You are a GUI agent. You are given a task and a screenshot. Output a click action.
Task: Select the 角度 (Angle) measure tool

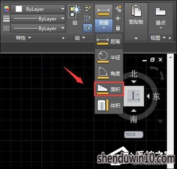tap(109, 73)
